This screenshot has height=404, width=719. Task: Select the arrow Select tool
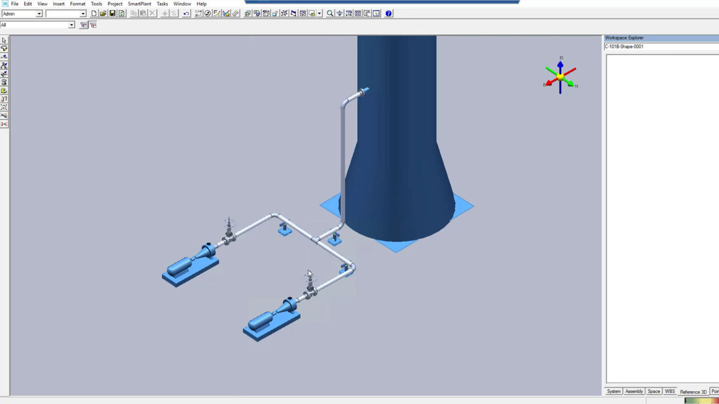pos(4,40)
